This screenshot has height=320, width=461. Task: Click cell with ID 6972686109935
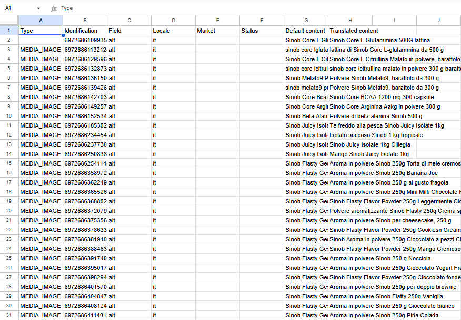(x=85, y=40)
